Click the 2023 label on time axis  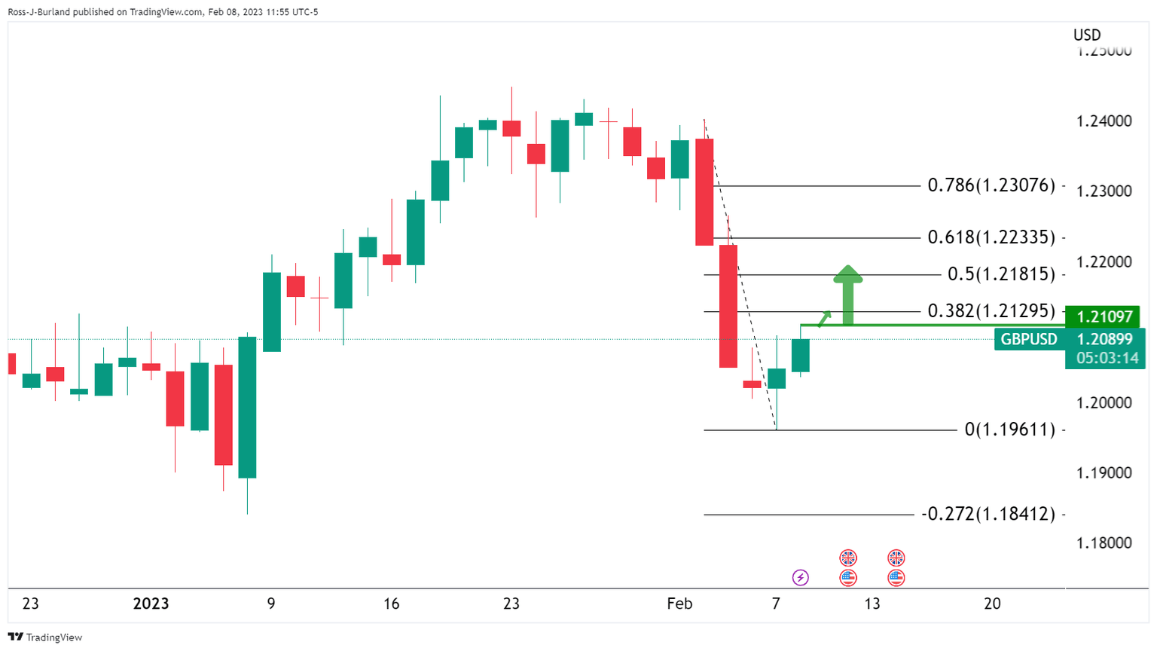151,604
